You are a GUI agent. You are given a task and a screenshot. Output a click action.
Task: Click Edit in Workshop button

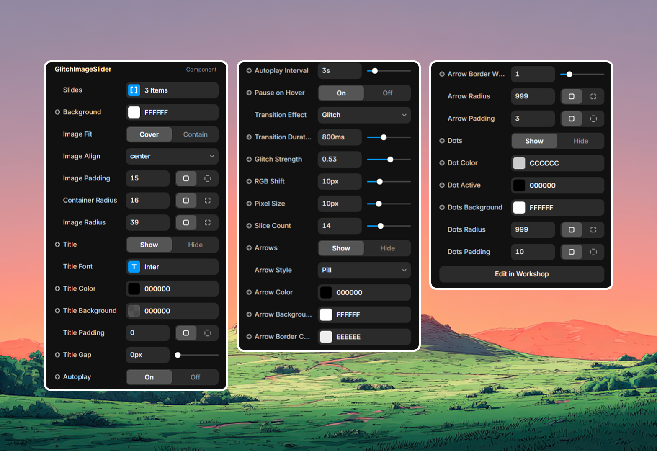pos(521,274)
